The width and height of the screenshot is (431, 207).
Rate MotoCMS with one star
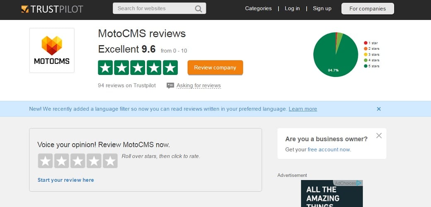click(x=46, y=161)
